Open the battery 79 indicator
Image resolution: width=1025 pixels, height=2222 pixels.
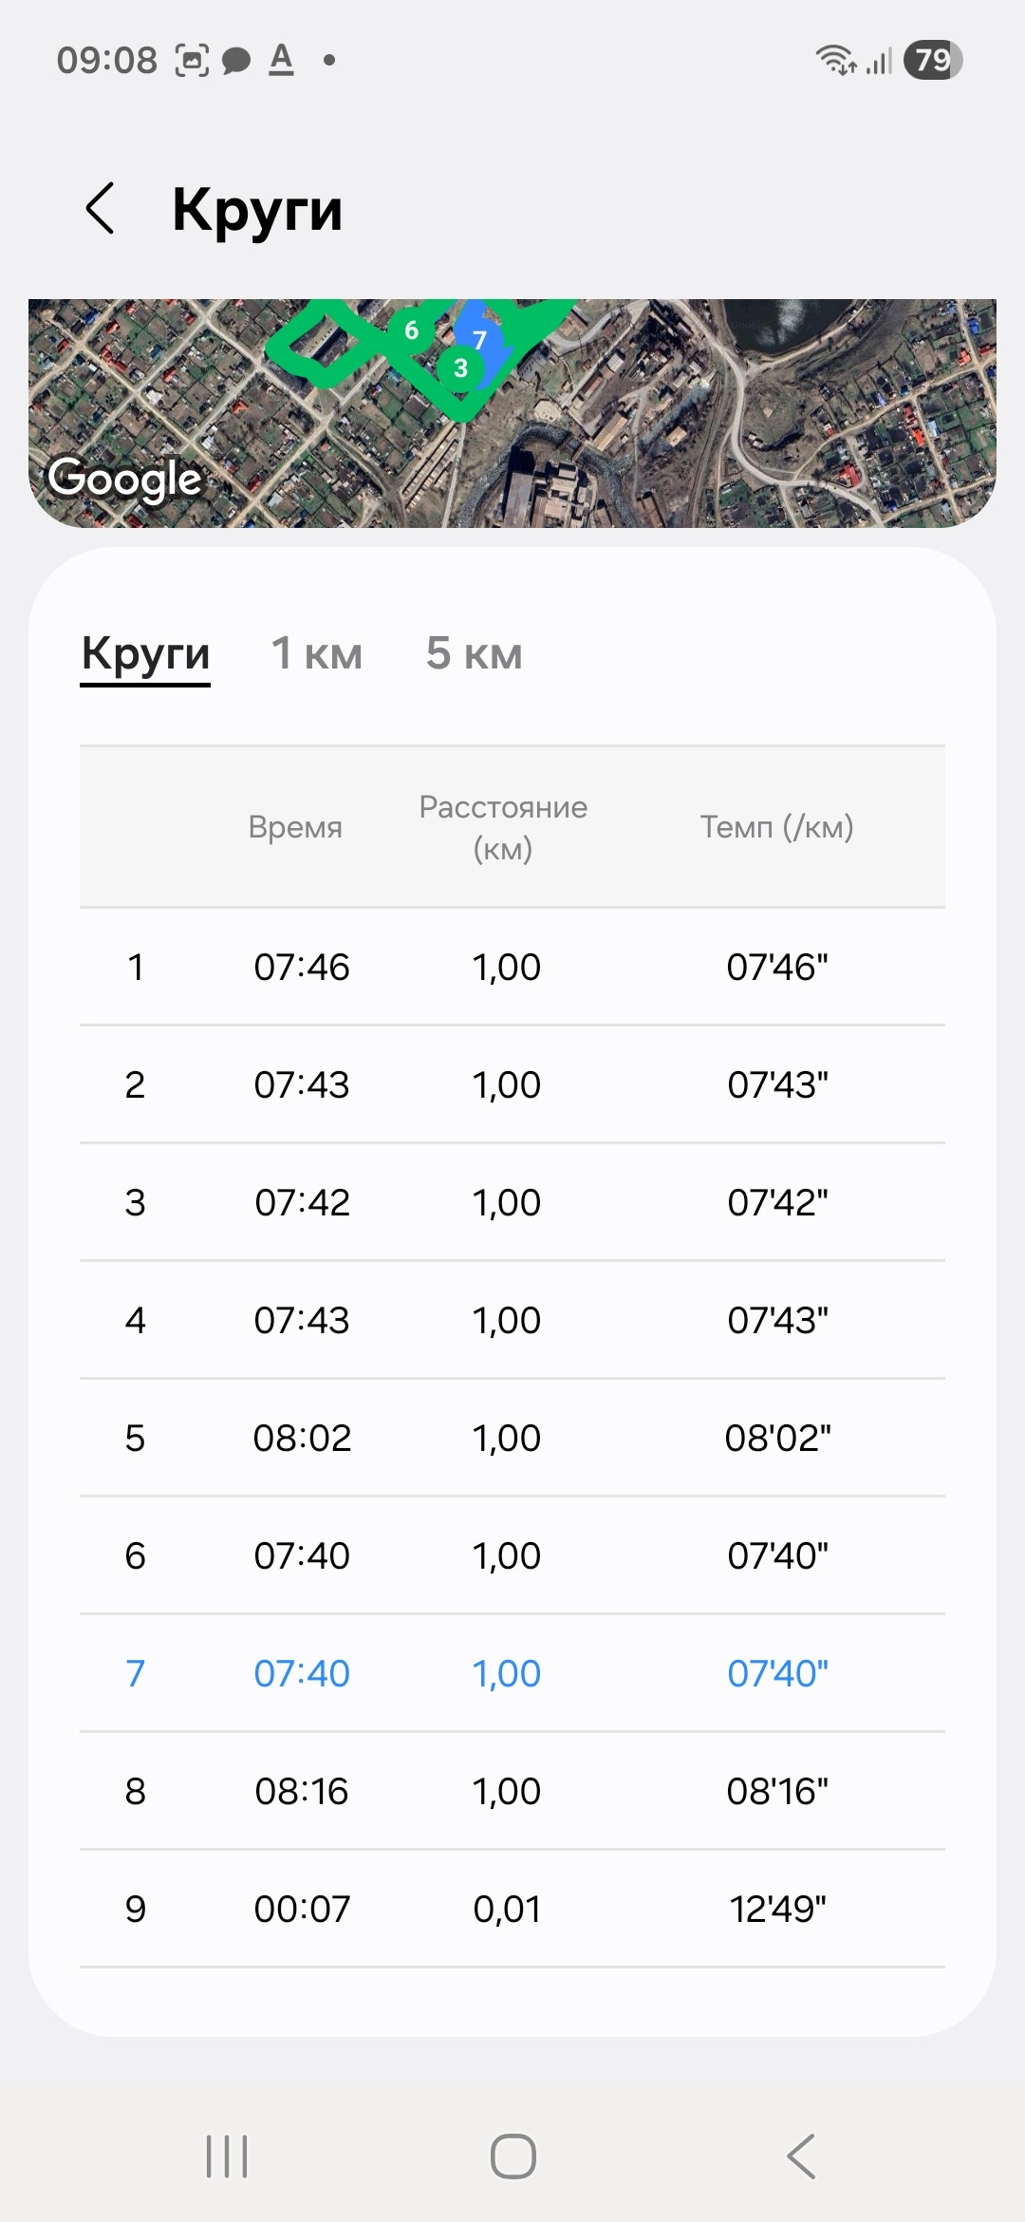pyautogui.click(x=934, y=60)
